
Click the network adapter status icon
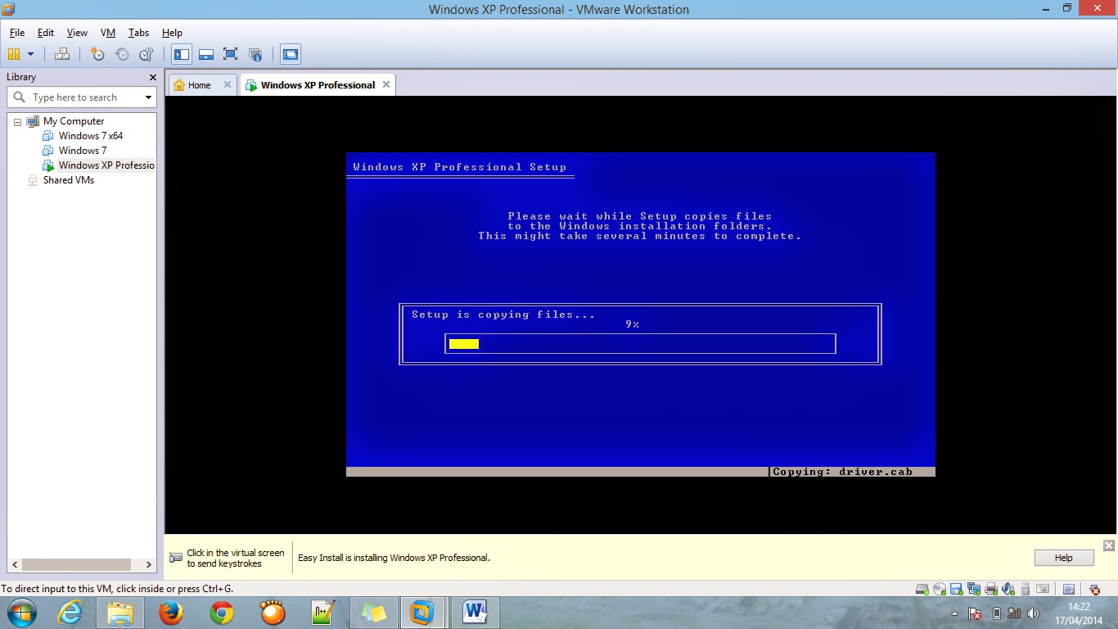[973, 588]
